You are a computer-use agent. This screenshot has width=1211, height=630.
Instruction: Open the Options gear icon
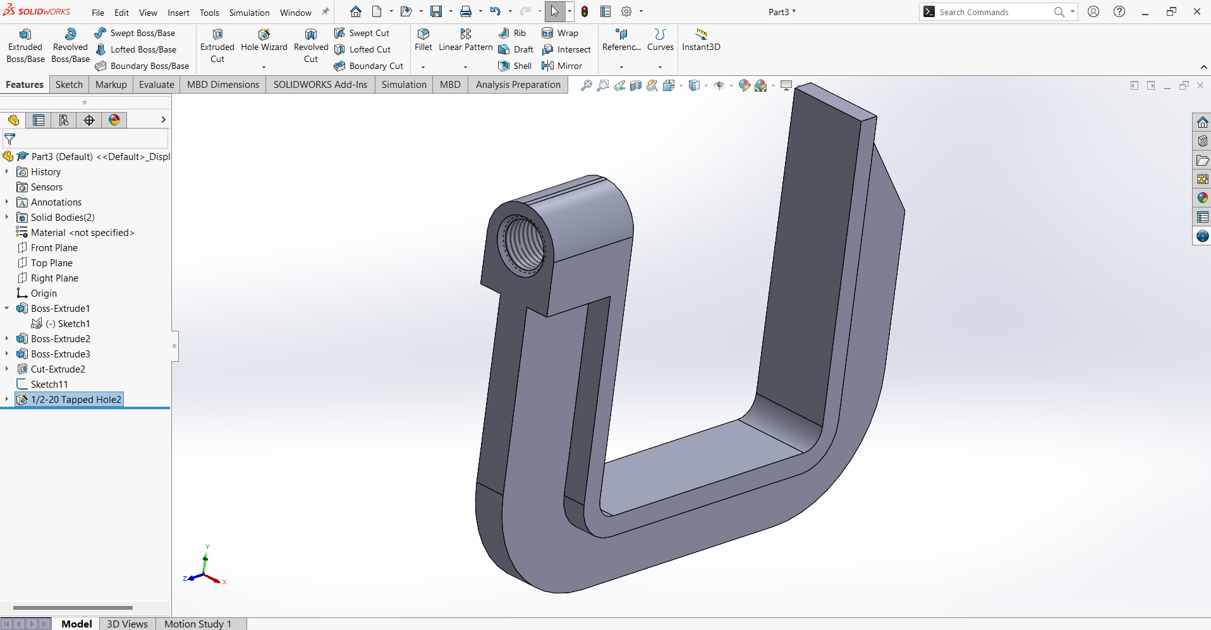[x=626, y=11]
